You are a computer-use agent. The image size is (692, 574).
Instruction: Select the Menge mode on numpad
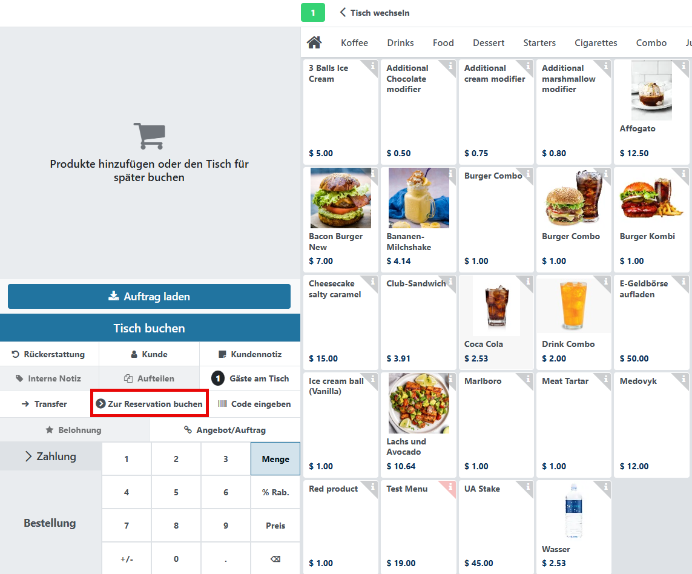(275, 459)
